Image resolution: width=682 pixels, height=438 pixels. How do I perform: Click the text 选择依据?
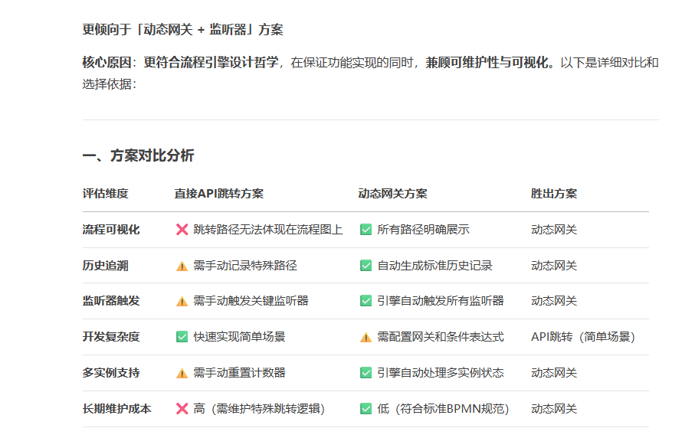pos(107,84)
